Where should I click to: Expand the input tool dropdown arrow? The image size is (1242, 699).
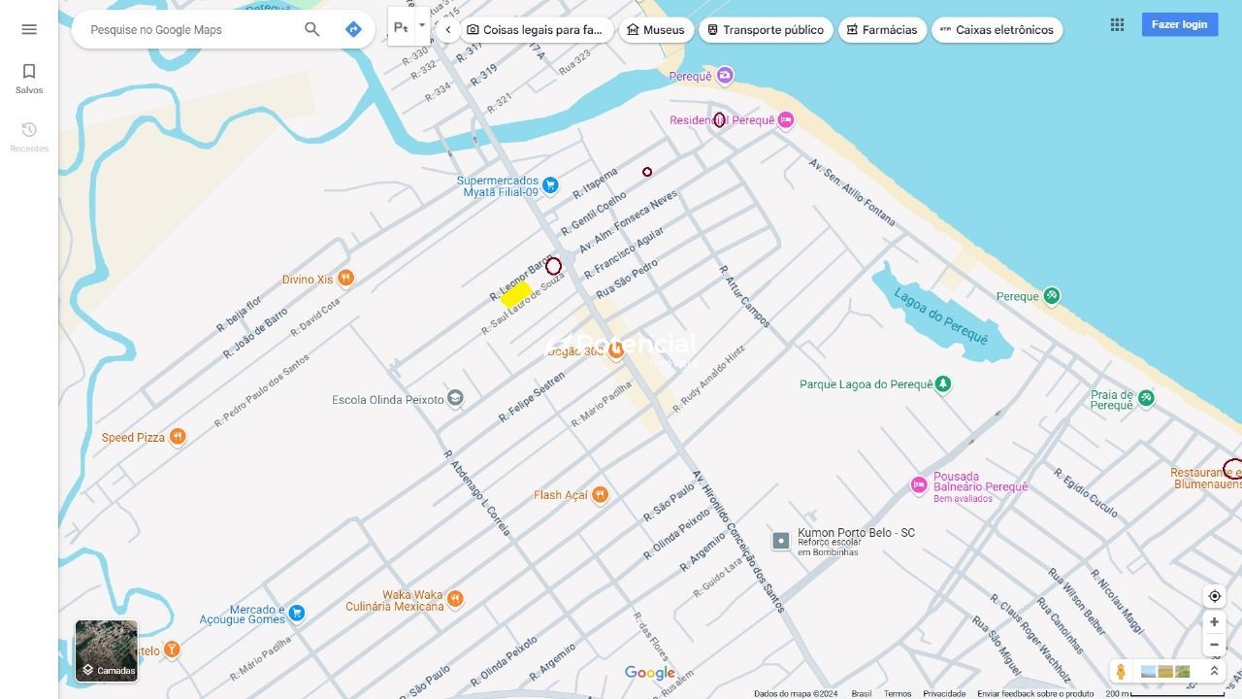point(422,26)
